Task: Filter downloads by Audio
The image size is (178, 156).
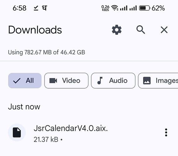Action: 113,80
